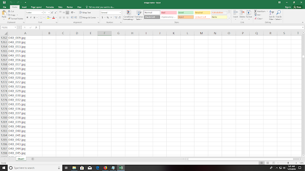Image resolution: width=305 pixels, height=171 pixels.
Task: Open the font size dropdown
Action: pos(49,13)
